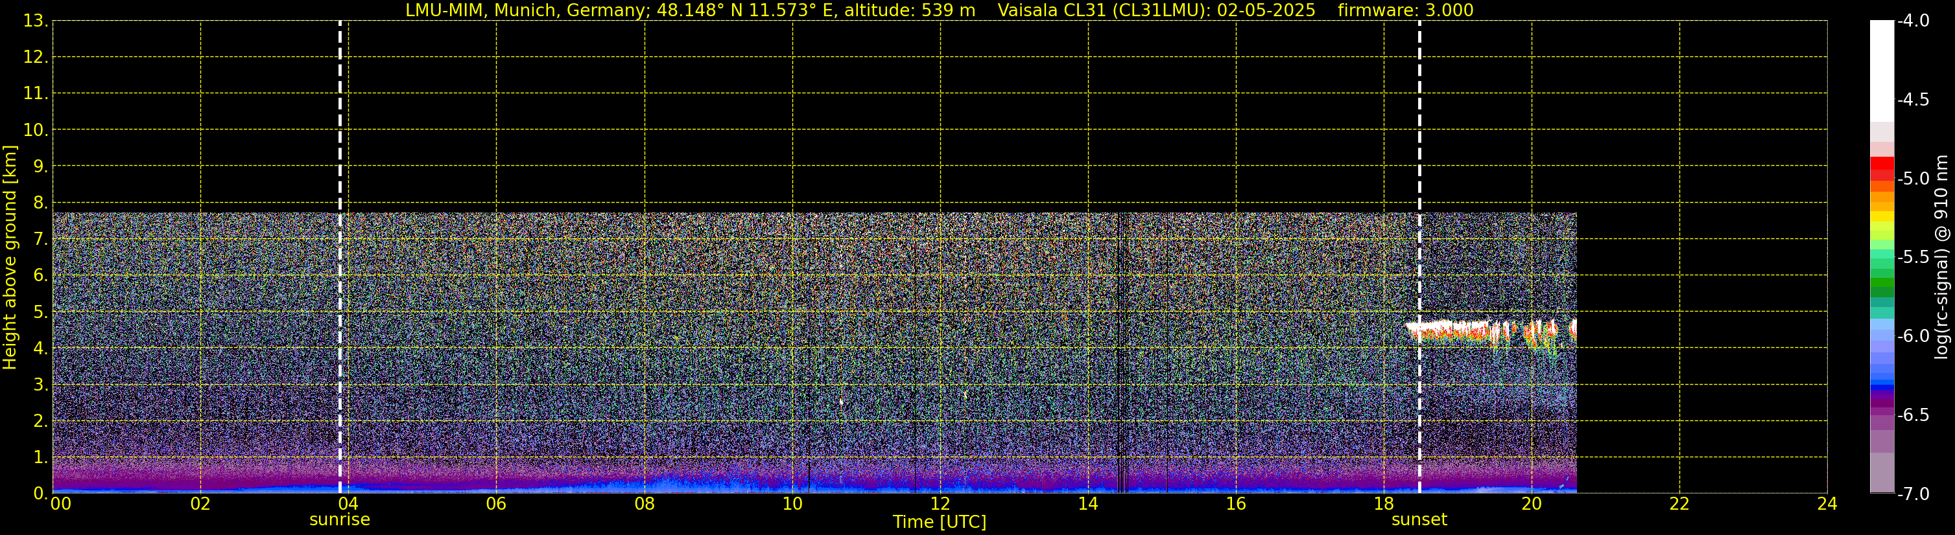The height and width of the screenshot is (535, 1955).
Task: Click the dashed white sunrise marker line
Action: click(339, 257)
